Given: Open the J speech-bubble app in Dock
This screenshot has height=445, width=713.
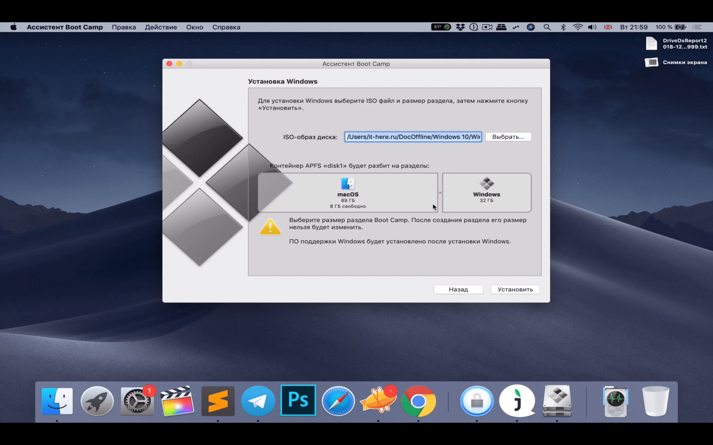Looking at the screenshot, I should coord(517,401).
